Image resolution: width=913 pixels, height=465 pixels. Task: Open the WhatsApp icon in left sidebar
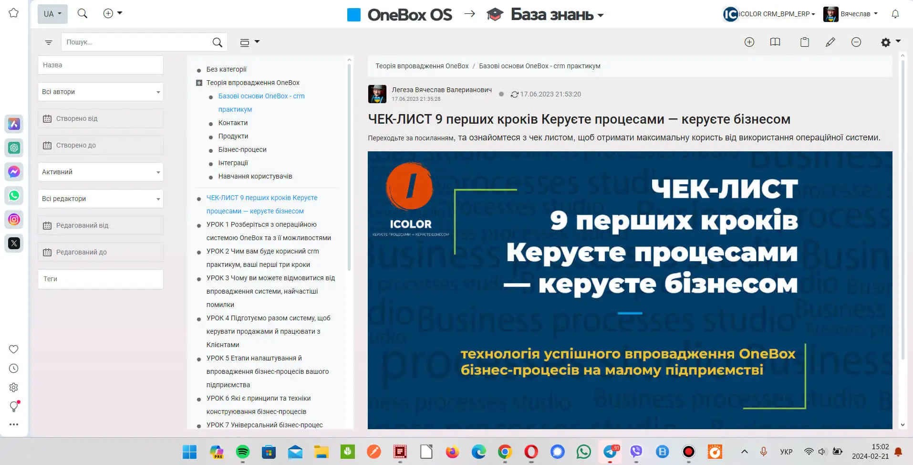[x=14, y=195]
